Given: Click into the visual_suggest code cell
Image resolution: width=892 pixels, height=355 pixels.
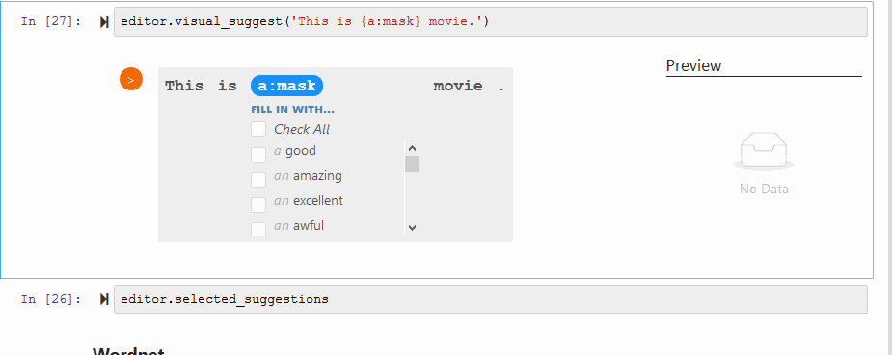Looking at the screenshot, I should point(491,22).
